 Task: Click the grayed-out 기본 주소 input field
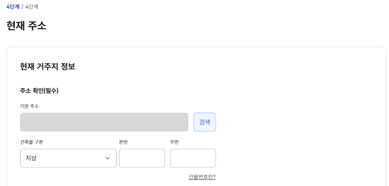(104, 122)
